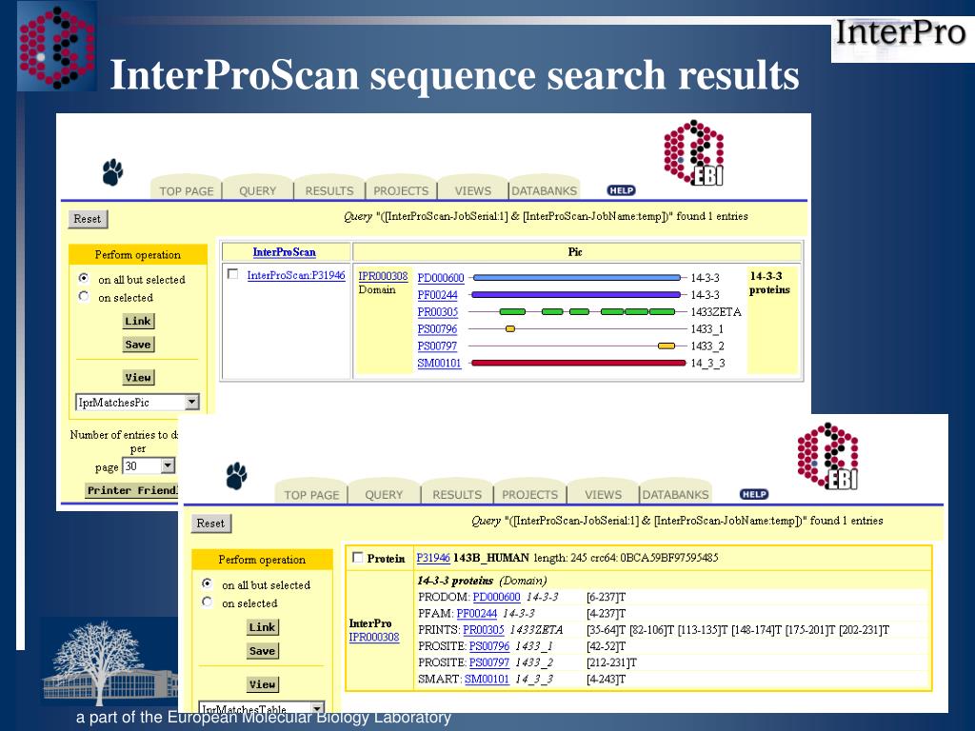This screenshot has height=731, width=975.
Task: Open PRINTS PR00305 link in lower table
Action: point(483,630)
